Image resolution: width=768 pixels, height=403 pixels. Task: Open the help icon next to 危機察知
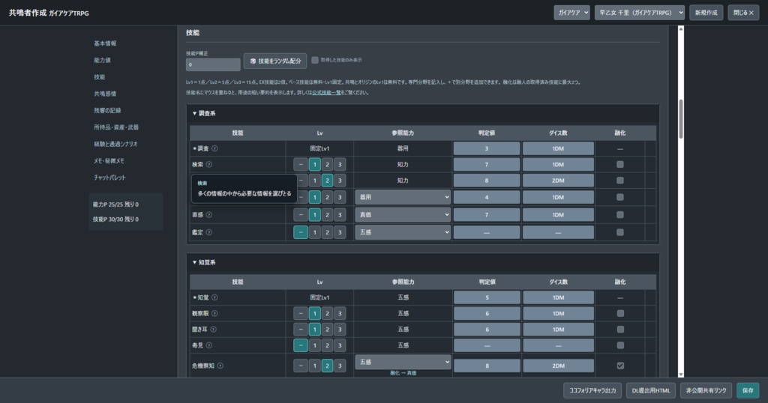(x=220, y=366)
